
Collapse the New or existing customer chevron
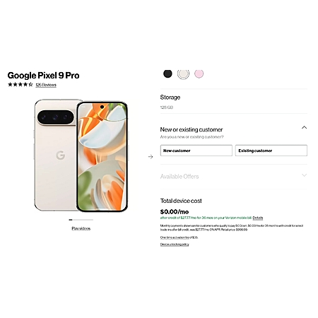point(304,127)
